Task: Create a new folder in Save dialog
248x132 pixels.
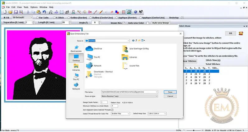Action: coord(139,41)
